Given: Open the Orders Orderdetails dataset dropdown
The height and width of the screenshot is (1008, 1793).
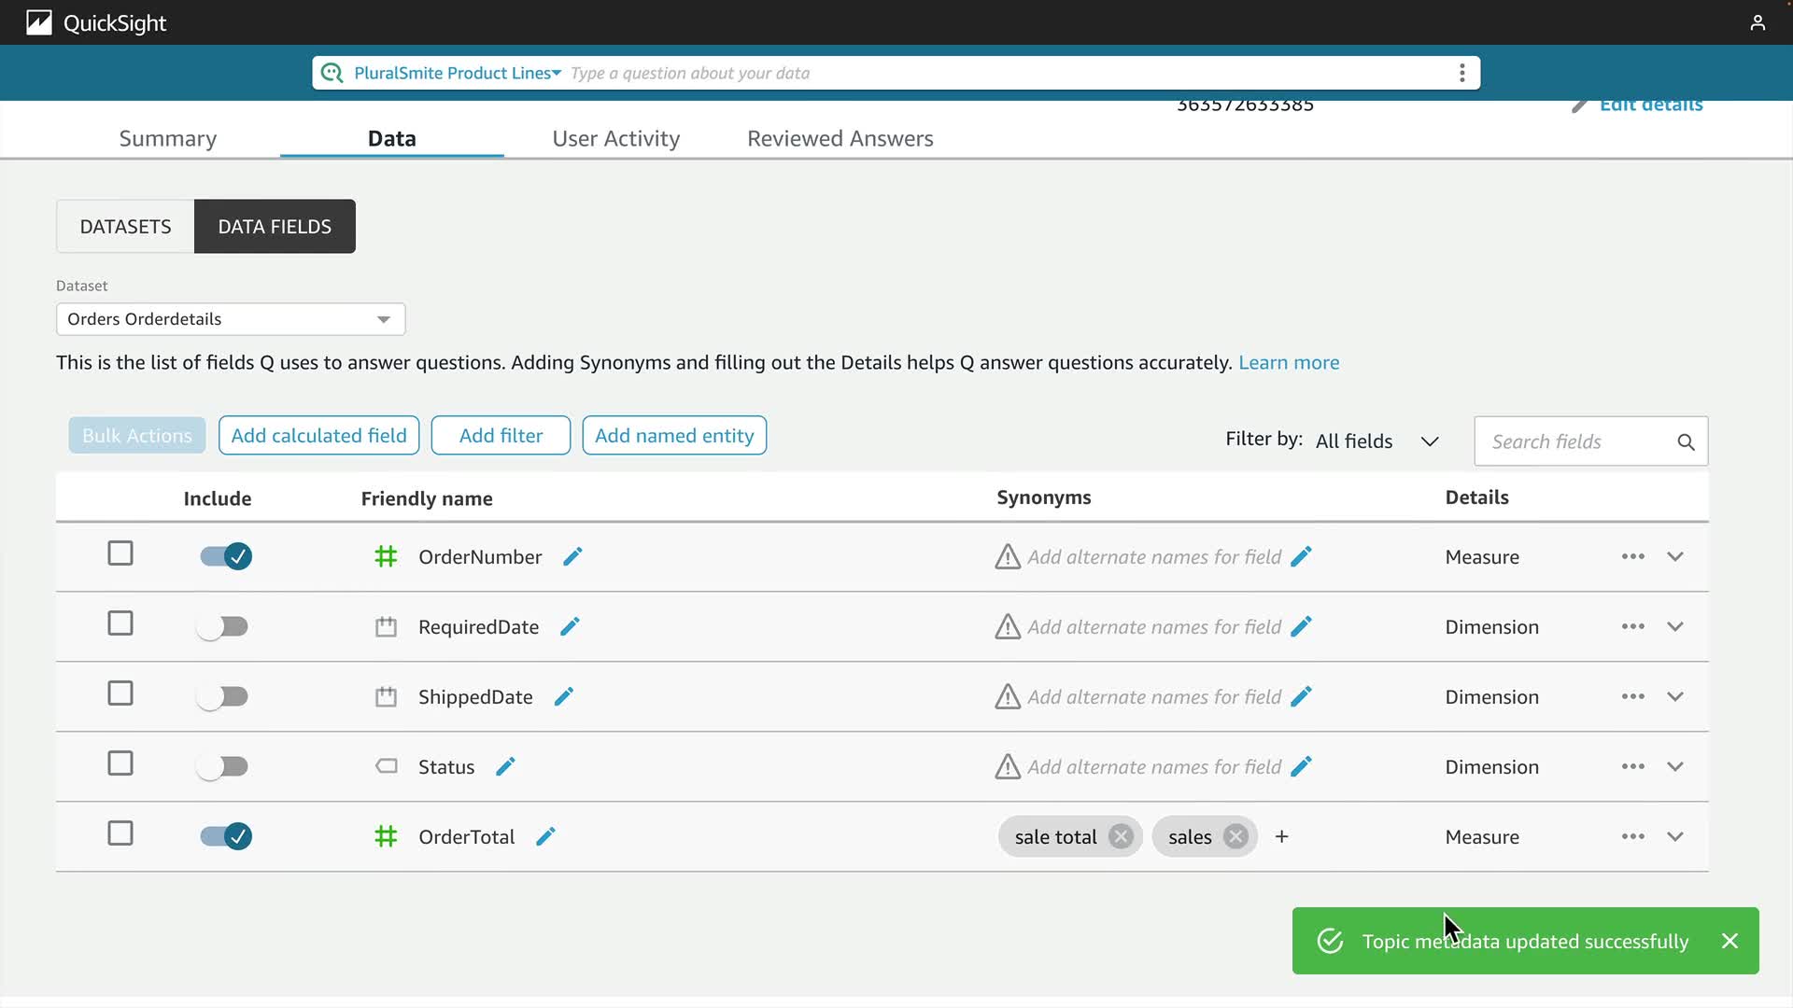Looking at the screenshot, I should (x=231, y=319).
